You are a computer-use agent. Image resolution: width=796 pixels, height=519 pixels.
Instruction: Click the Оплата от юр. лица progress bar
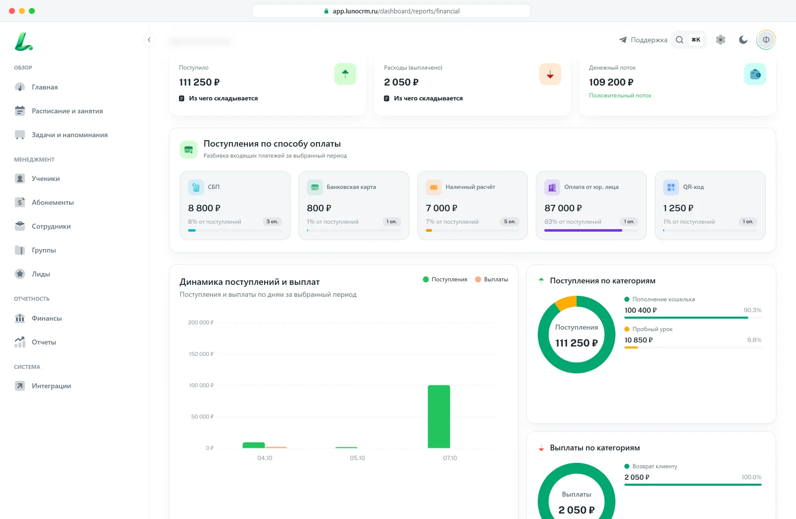pos(591,231)
